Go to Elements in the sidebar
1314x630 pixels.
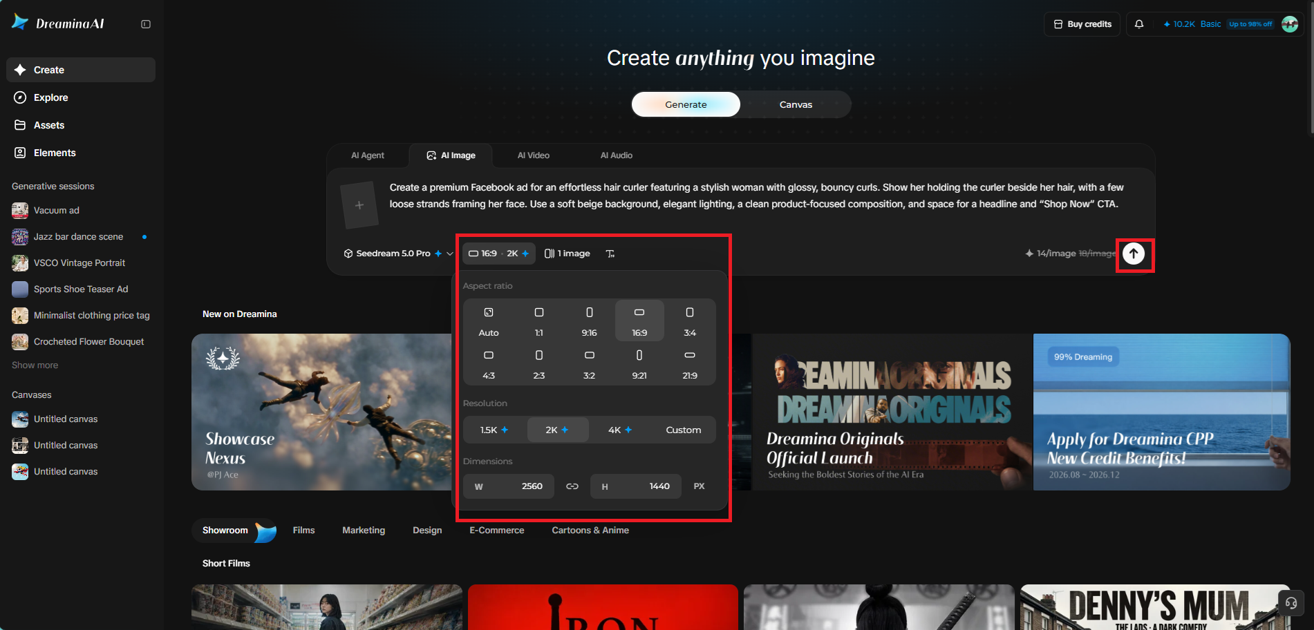pos(81,153)
